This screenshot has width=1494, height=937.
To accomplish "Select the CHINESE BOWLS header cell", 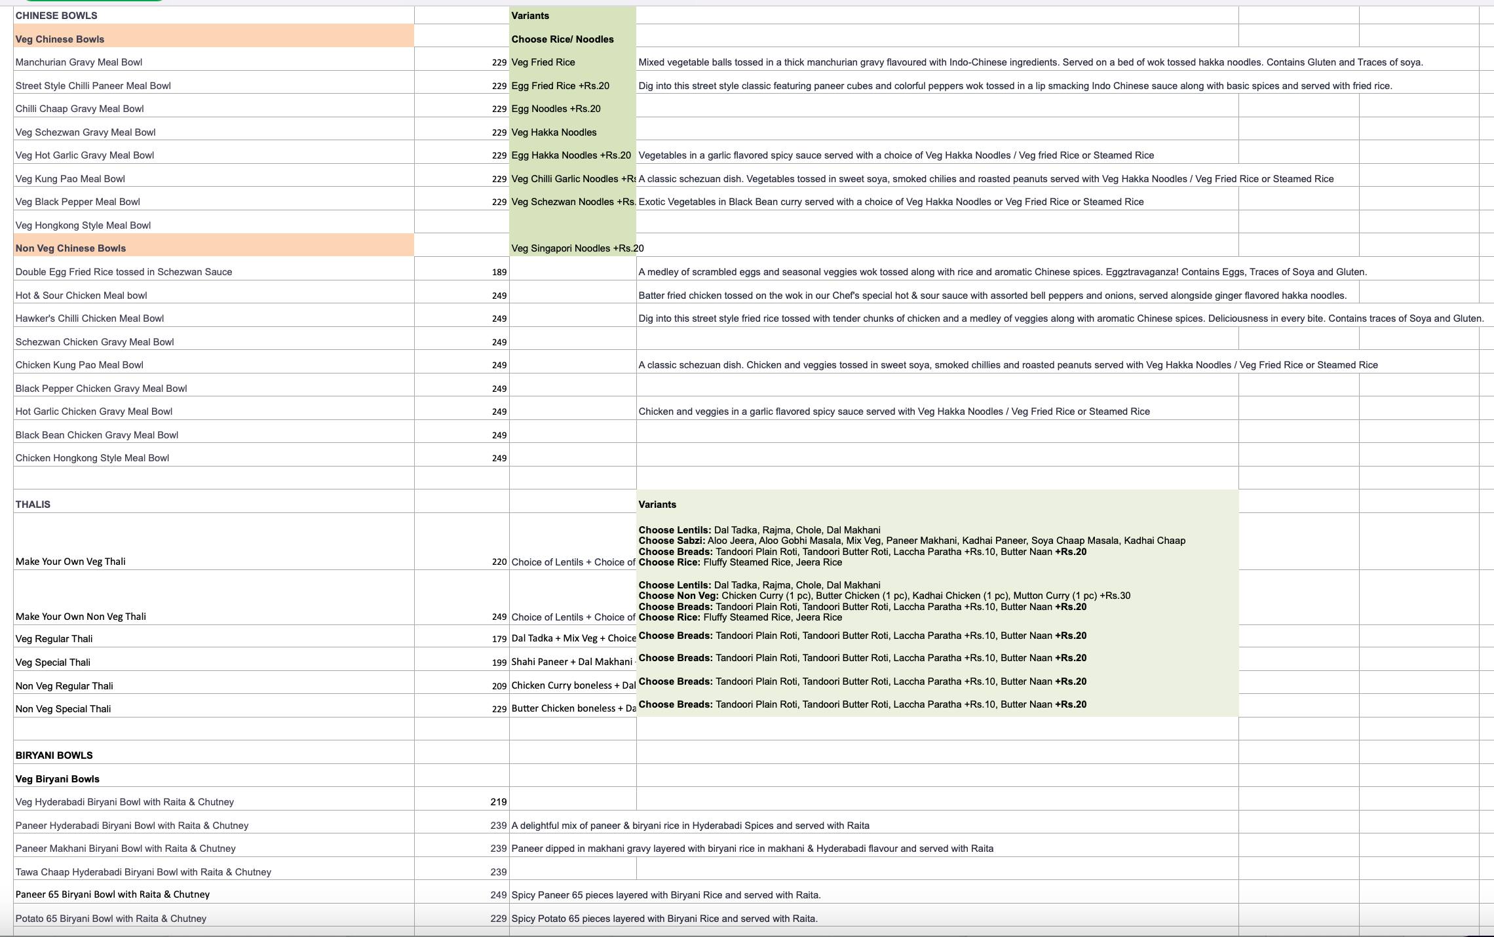I will click(x=56, y=16).
